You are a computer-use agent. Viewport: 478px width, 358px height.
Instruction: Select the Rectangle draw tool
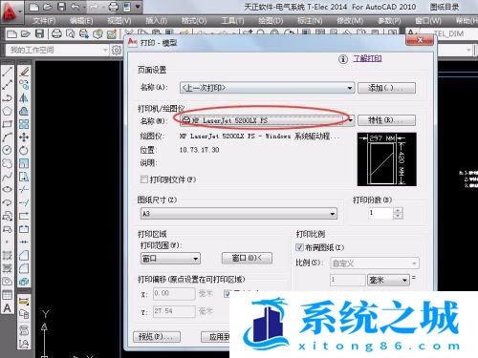(x=8, y=124)
